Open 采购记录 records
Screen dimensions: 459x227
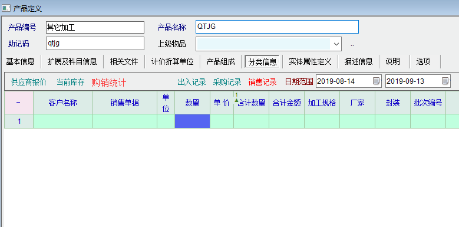click(227, 83)
